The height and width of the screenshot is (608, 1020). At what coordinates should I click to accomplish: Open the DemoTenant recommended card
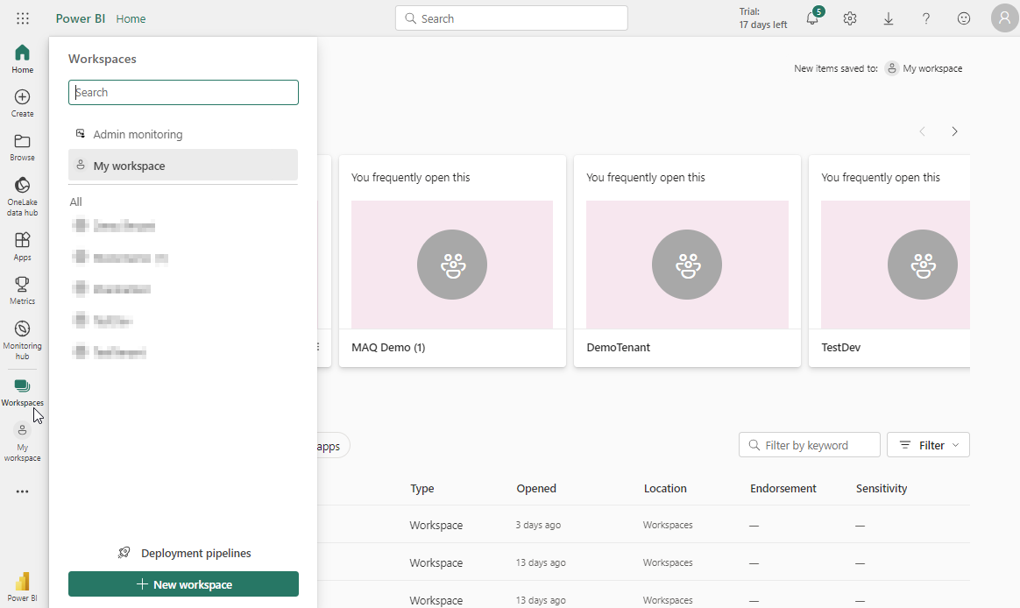coord(687,263)
